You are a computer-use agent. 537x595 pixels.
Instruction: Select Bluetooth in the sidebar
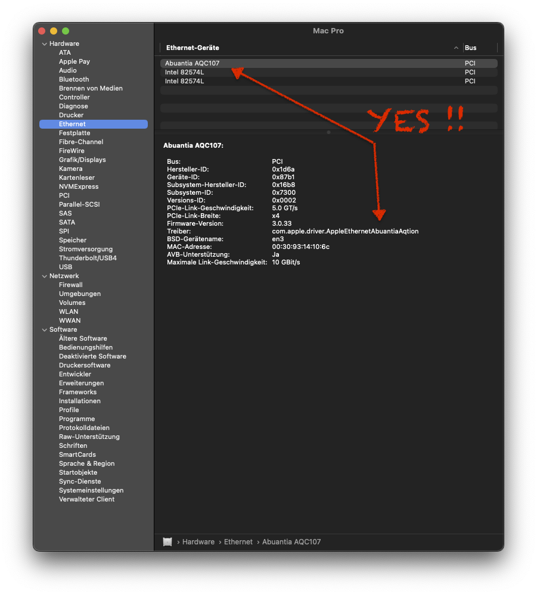point(74,79)
